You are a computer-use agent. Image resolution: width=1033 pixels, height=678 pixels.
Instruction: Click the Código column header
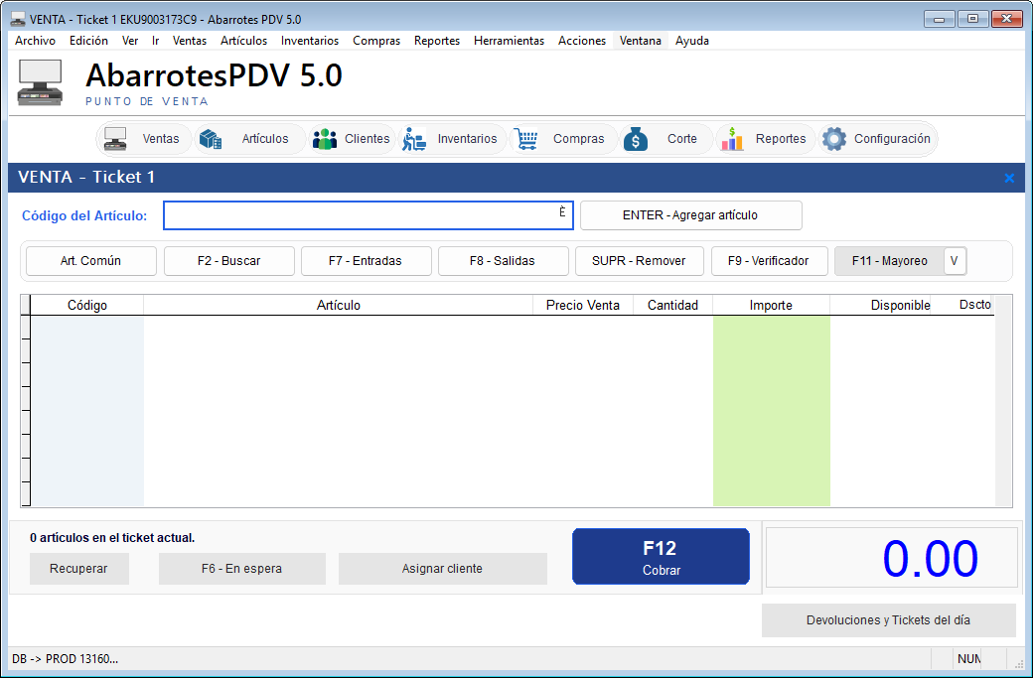[x=87, y=306]
